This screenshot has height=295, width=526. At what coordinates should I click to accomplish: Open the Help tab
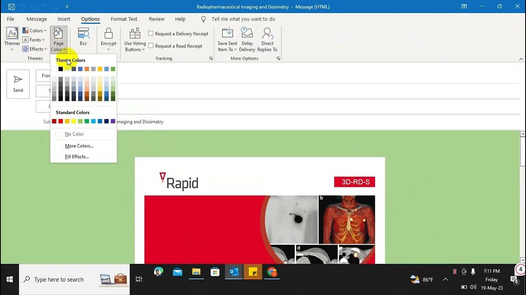coord(180,19)
